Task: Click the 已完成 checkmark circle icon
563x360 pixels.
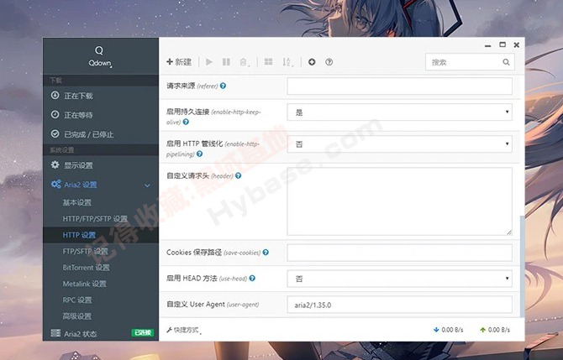Action: pyautogui.click(x=55, y=133)
